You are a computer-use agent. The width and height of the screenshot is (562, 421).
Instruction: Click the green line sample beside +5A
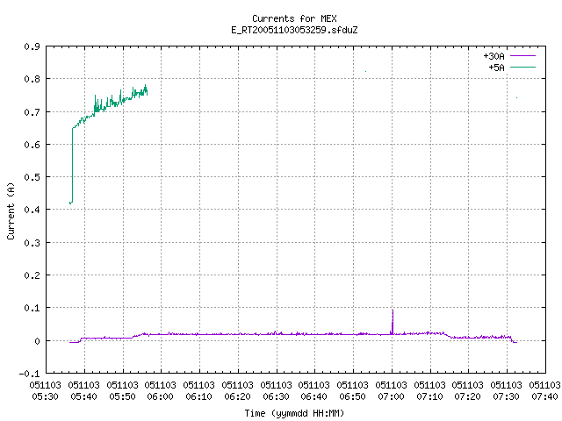(x=522, y=67)
